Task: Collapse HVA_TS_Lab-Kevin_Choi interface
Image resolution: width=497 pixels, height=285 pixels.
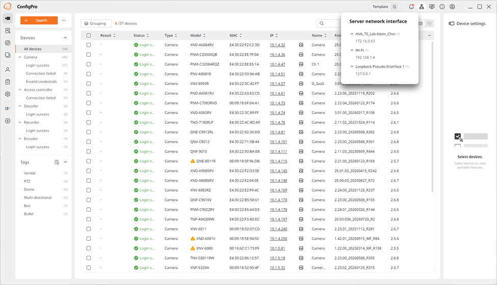Action: (352, 34)
